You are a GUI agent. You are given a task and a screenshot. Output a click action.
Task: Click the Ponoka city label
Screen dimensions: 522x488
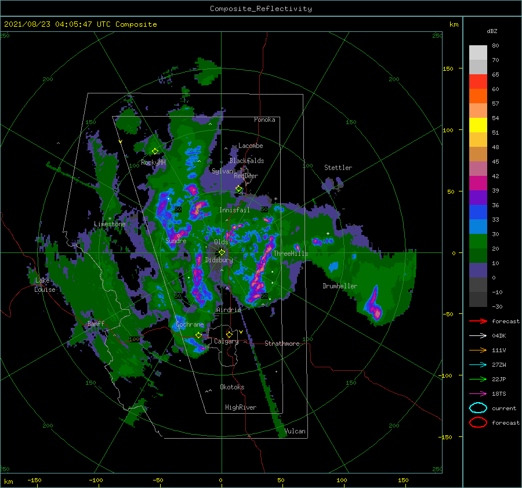point(264,120)
